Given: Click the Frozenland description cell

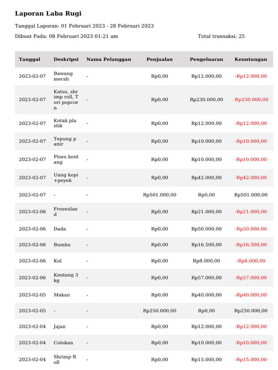Looking at the screenshot, I should click(x=66, y=212).
